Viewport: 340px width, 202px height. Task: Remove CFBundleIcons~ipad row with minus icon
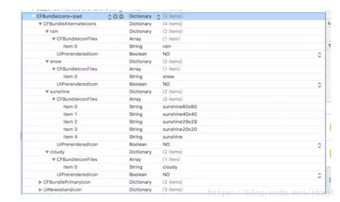pyautogui.click(x=121, y=16)
